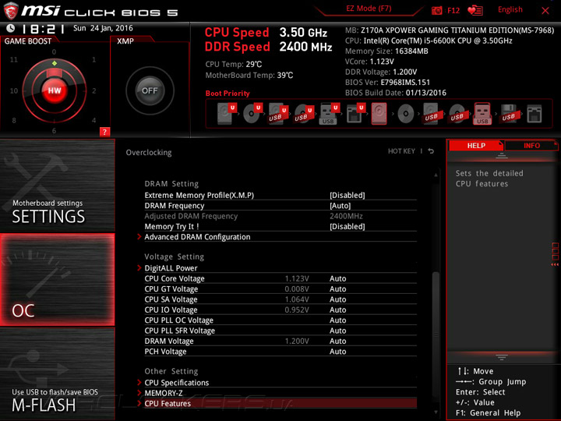Open the SETTINGS motherboard settings section
This screenshot has width=561, height=421.
pyautogui.click(x=57, y=186)
